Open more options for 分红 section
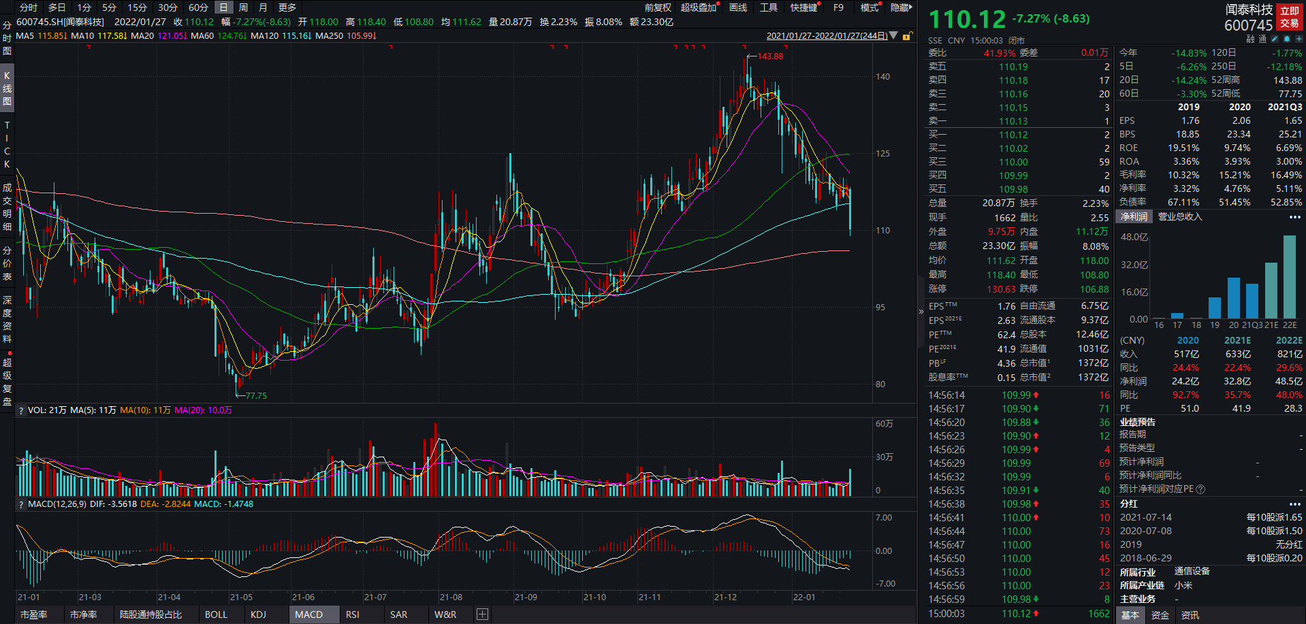The height and width of the screenshot is (624, 1306). [x=1294, y=504]
